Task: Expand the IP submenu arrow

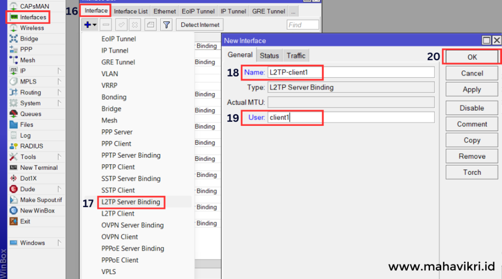Action: coord(59,71)
